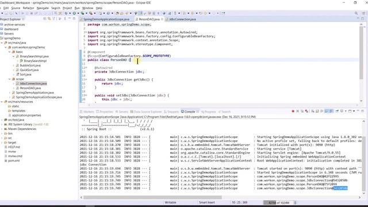368x207 pixels.
Task: Open the toolbar search magnifier icon
Action: click(x=356, y=13)
